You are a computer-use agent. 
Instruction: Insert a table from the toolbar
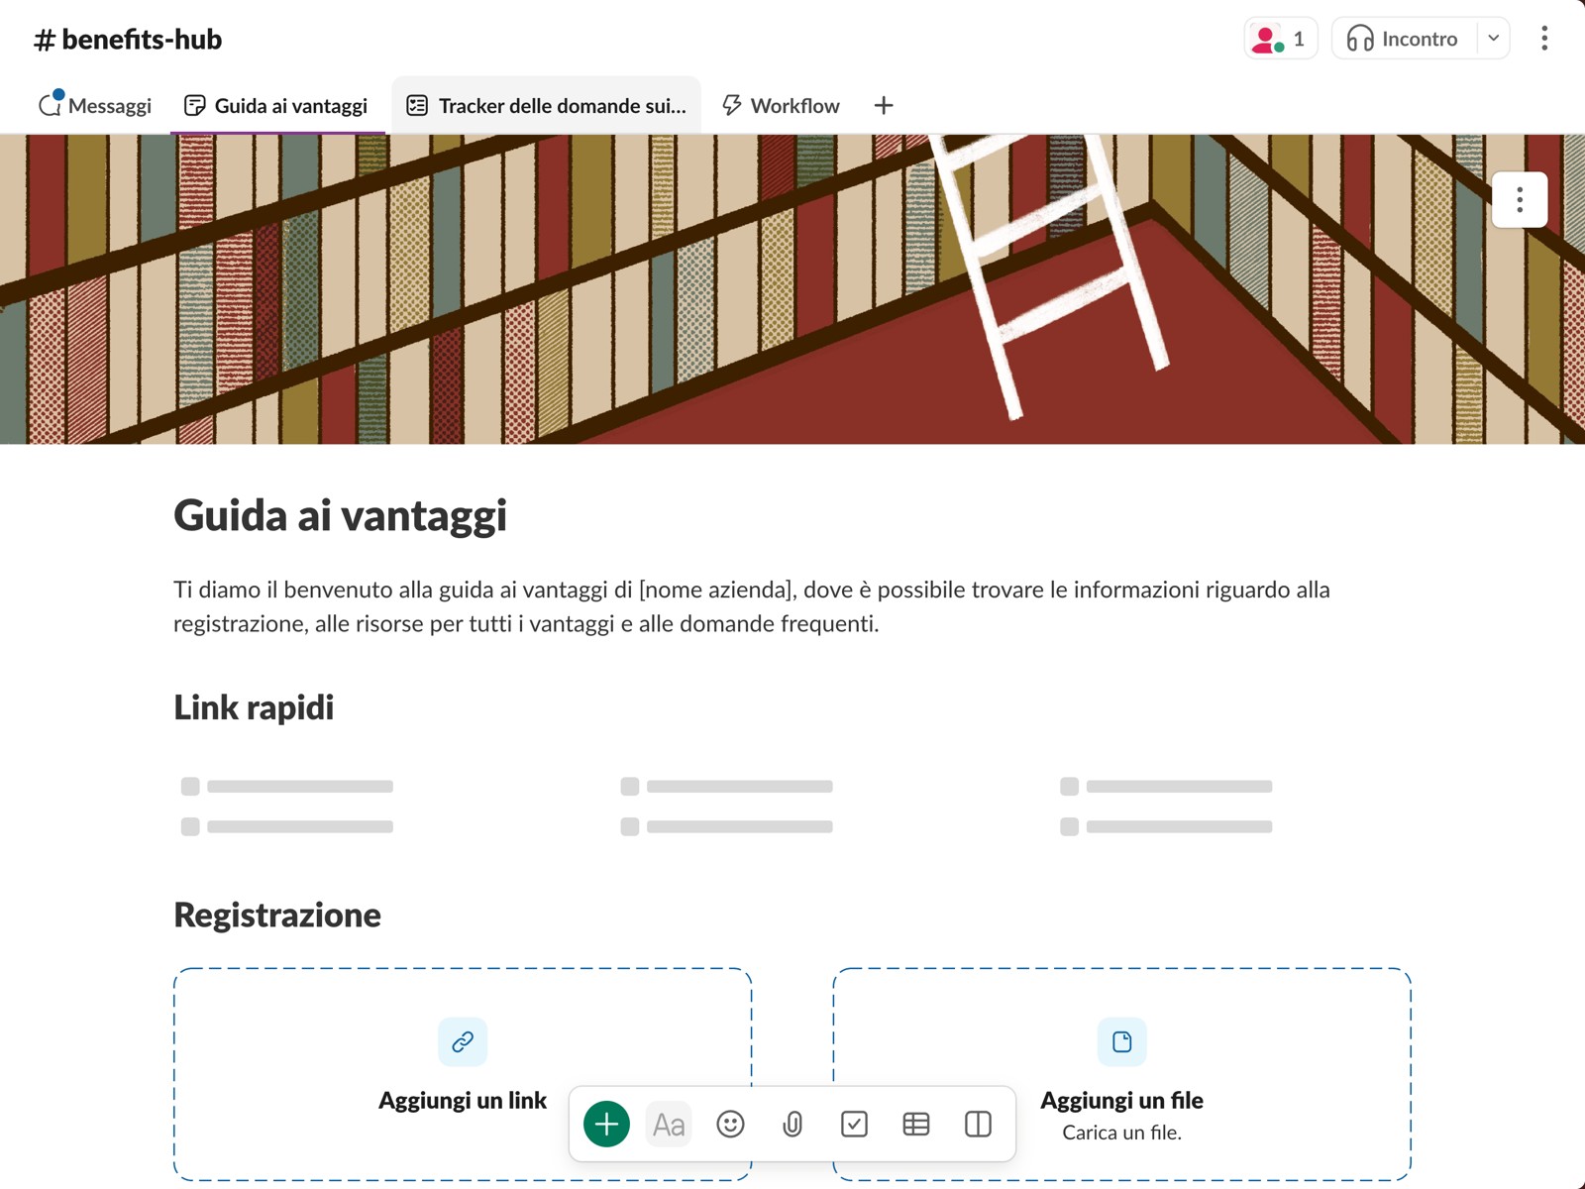pyautogui.click(x=916, y=1124)
